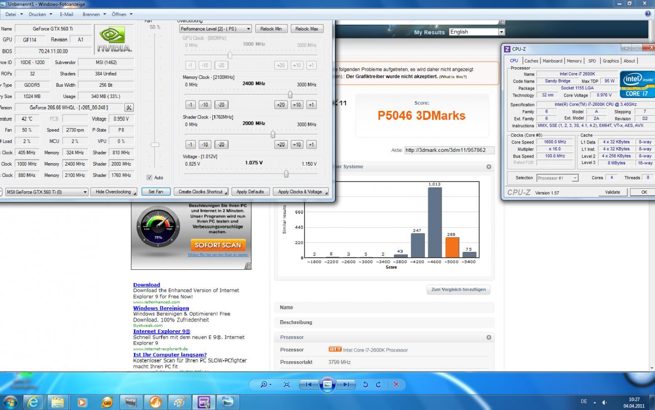The height and width of the screenshot is (410, 655).
Task: Toggle the Auto fan checkbox
Action: (x=150, y=177)
